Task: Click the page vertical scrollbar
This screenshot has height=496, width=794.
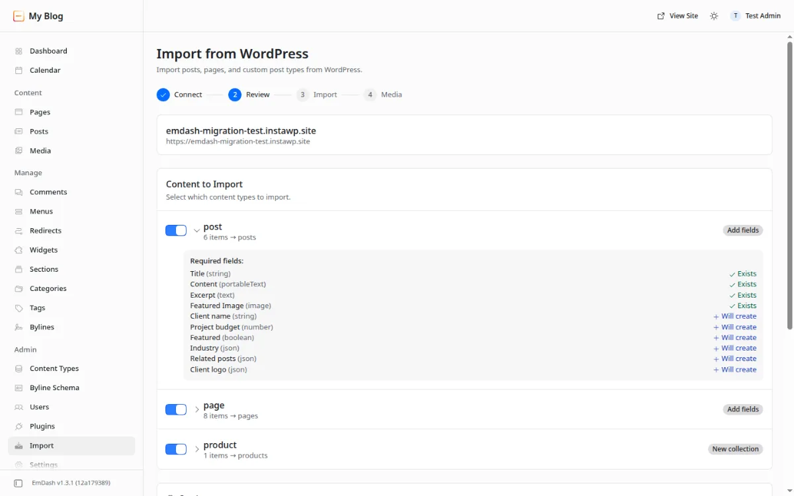Action: 789,185
